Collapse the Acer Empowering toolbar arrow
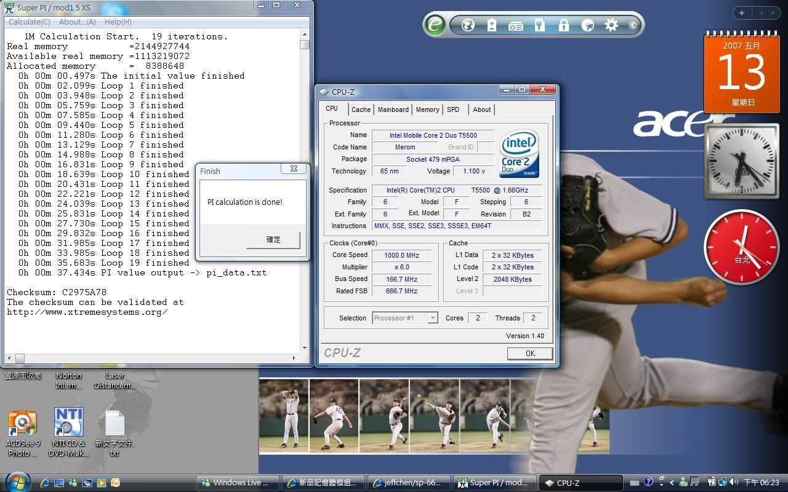Screen dimensions: 788x492 point(633,25)
